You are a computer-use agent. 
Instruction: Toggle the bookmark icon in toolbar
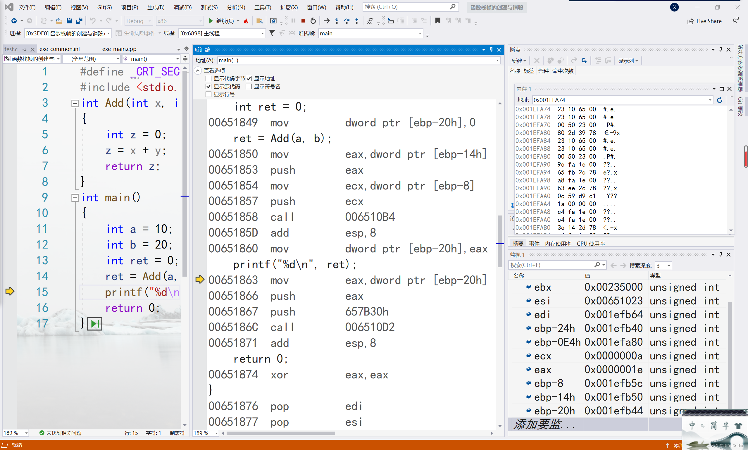coord(437,21)
